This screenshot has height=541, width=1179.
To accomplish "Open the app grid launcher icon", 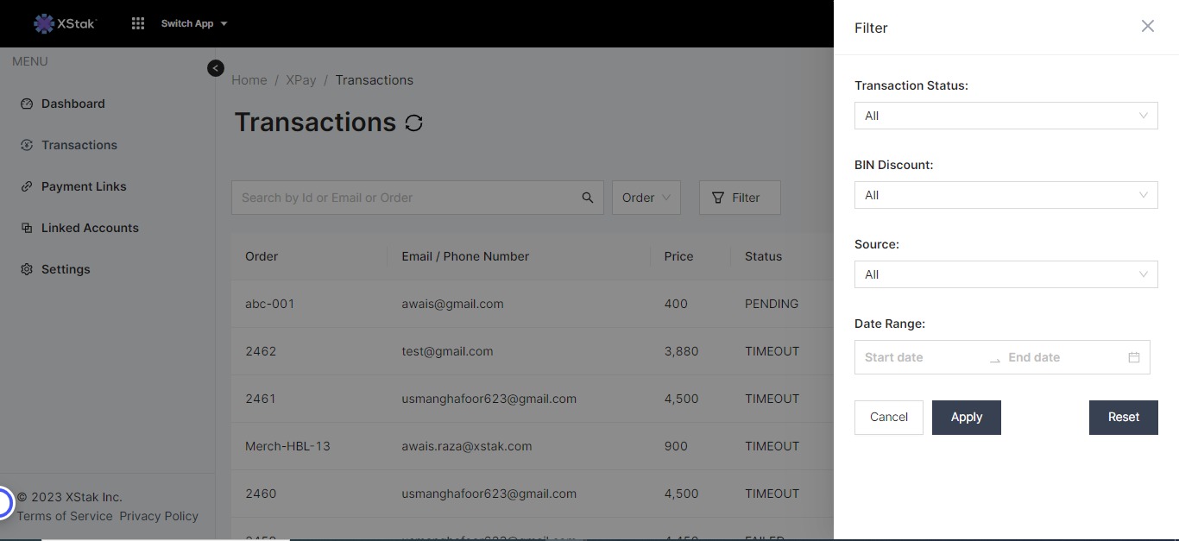I will point(138,23).
